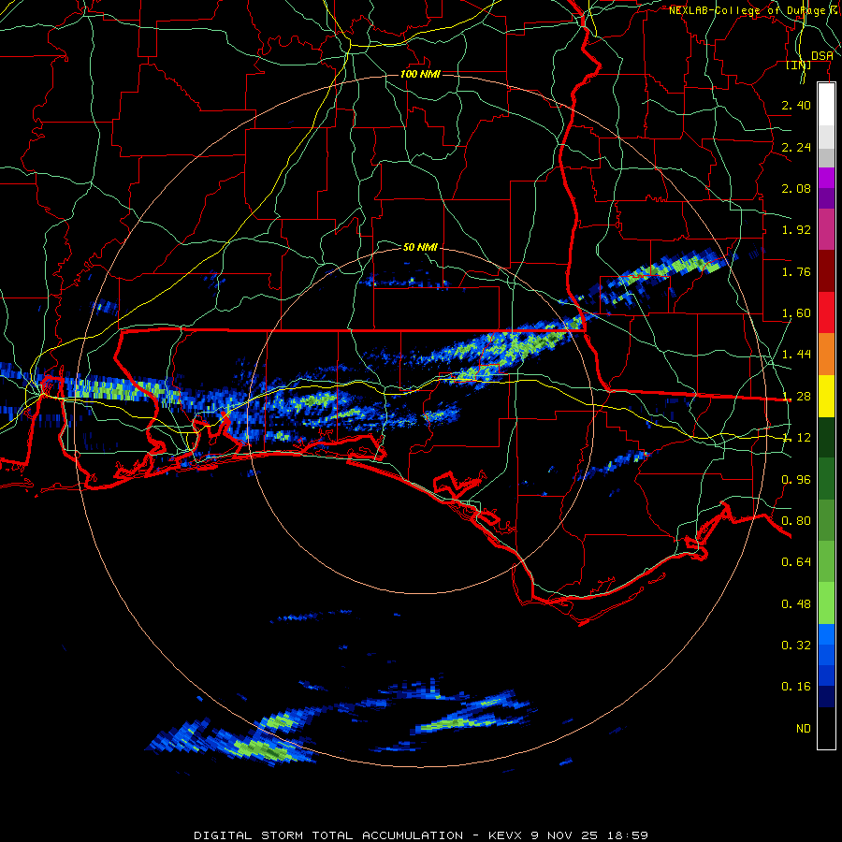Click the 1.76 legend value
The image size is (842, 842).
[796, 271]
